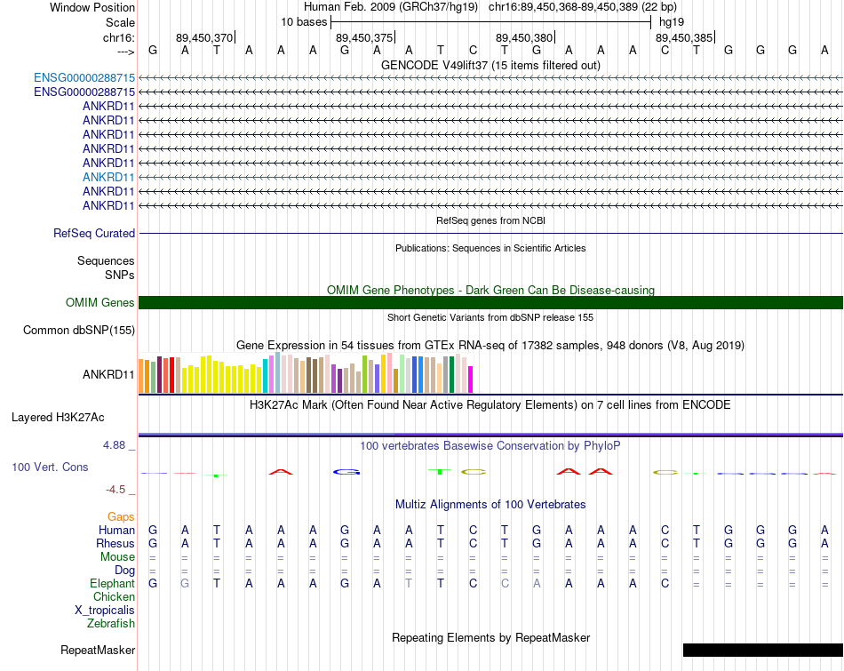Click the 'Zebrafish' alignment row label

click(111, 624)
